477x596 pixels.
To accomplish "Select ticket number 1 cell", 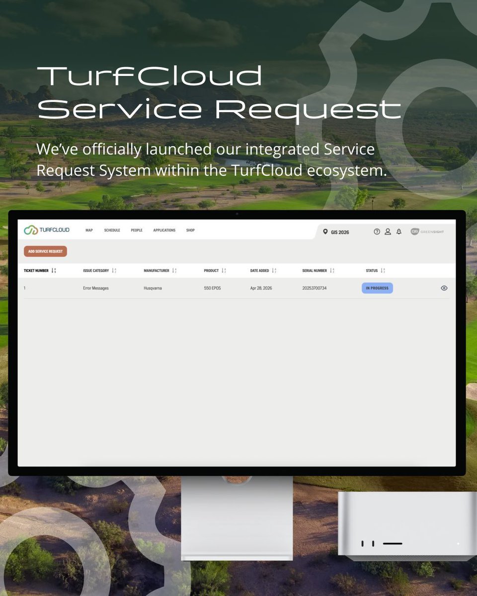I will point(24,288).
